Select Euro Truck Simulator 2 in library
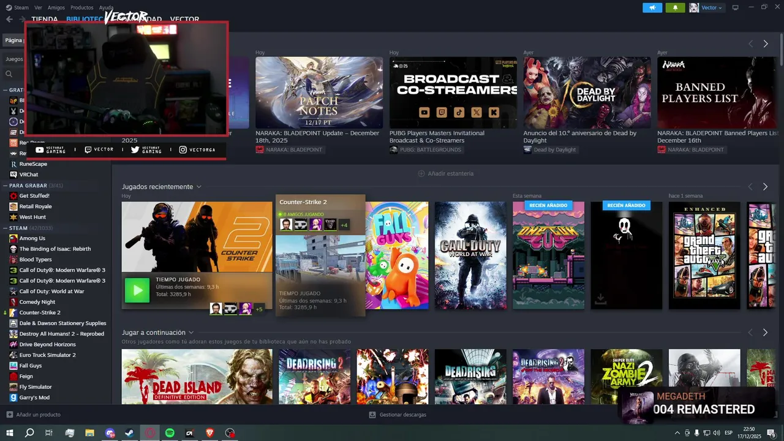Viewport: 784px width, 441px height. pos(47,355)
